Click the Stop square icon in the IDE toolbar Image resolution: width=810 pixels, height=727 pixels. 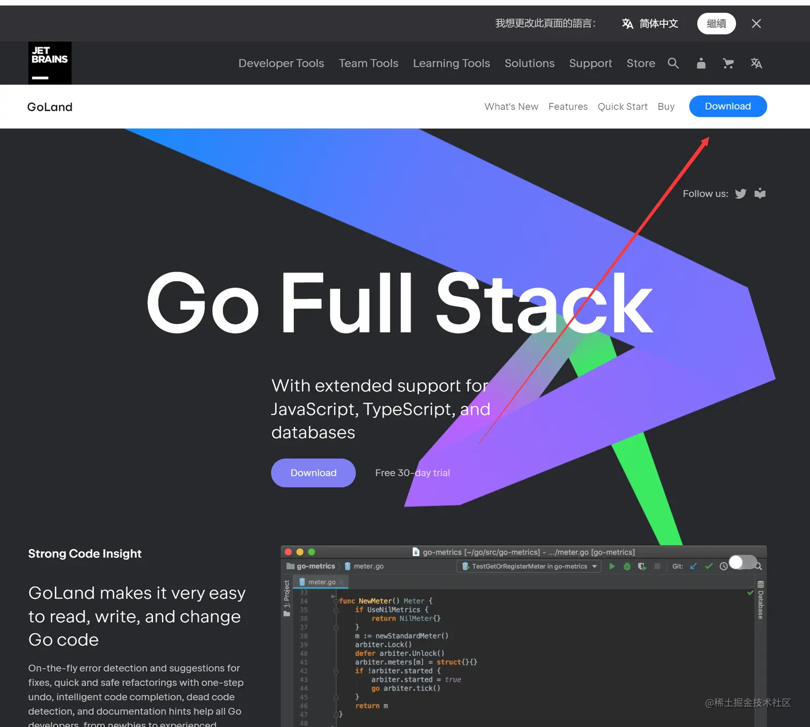[657, 566]
